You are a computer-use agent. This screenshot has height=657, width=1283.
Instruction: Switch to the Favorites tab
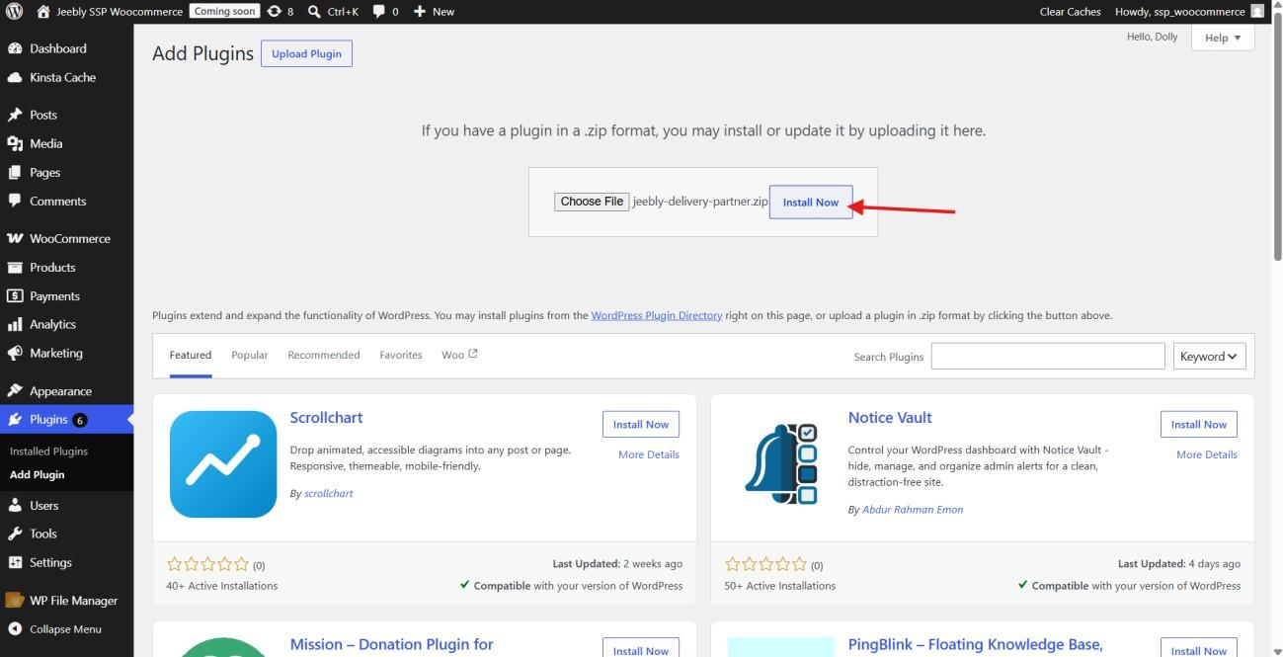click(401, 355)
